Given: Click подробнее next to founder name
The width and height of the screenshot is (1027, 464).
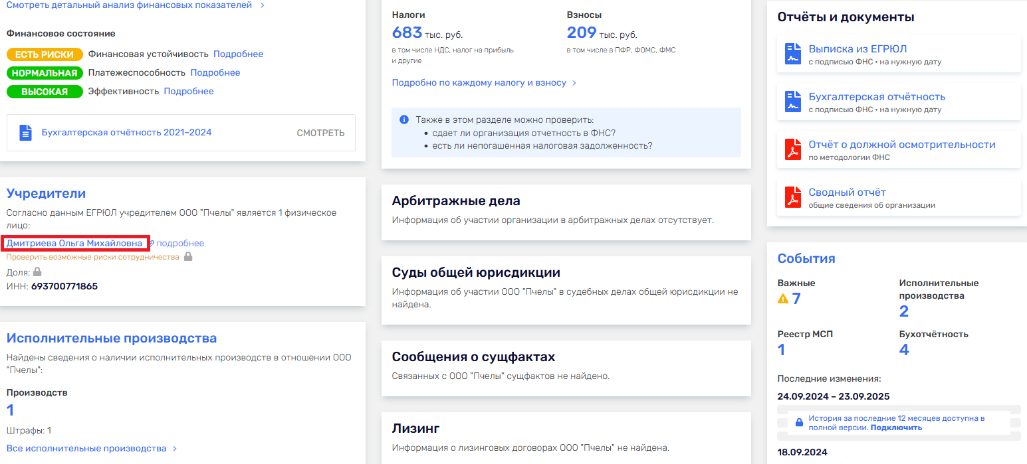Looking at the screenshot, I should point(180,244).
